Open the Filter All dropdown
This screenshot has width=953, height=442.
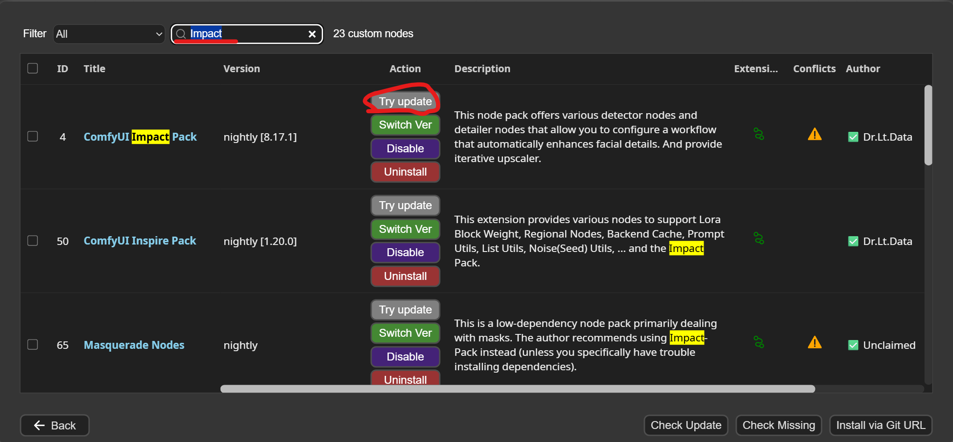109,34
